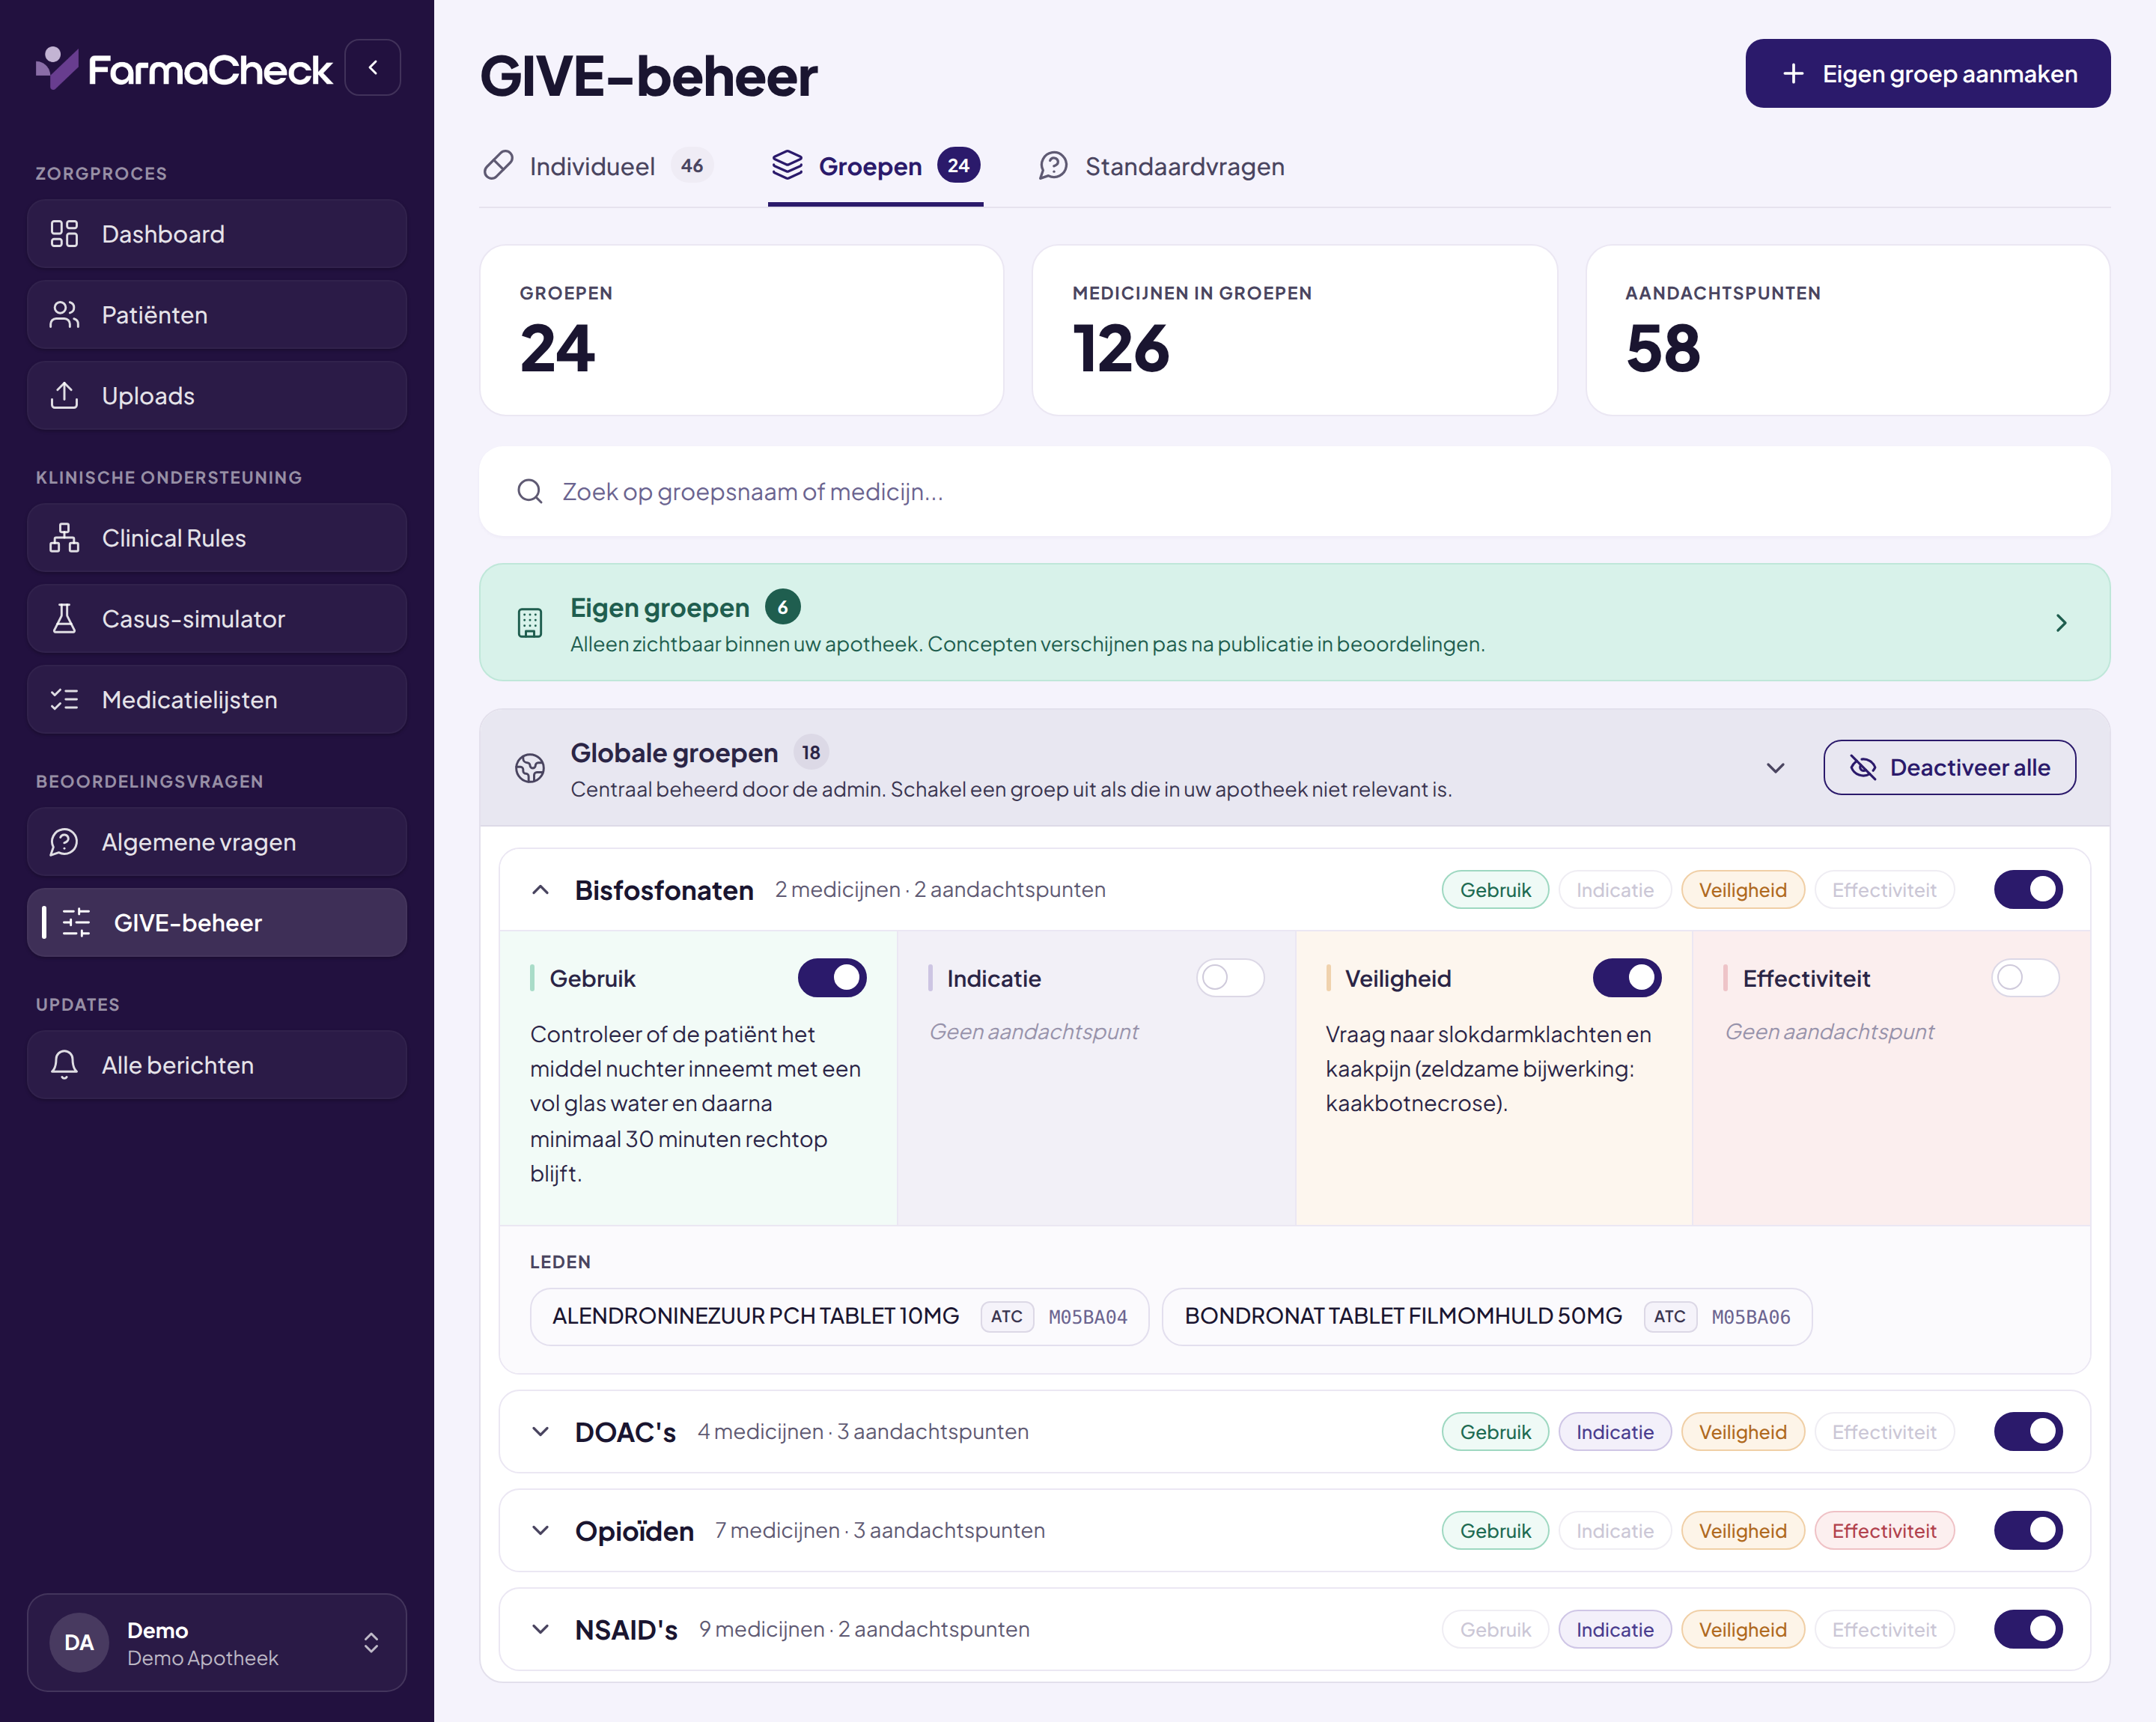The height and width of the screenshot is (1722, 2156).
Task: Click the FarmaCheck logo icon
Action: pos(56,68)
